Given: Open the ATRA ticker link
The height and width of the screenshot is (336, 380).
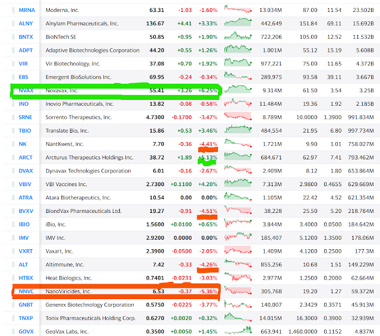Looking at the screenshot, I should coord(26,197).
